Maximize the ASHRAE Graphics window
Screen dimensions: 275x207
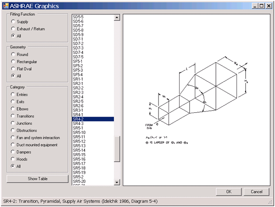[x=261, y=6]
